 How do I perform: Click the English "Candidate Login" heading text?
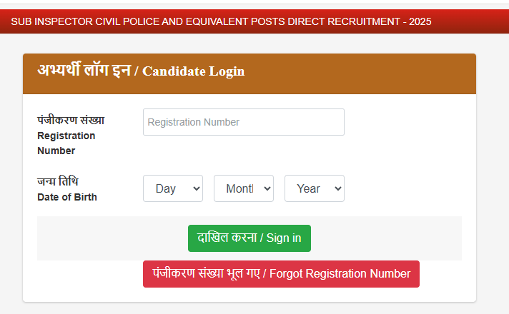click(193, 71)
